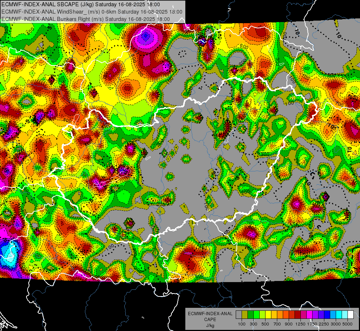Click the 700 legend value

click(277, 324)
